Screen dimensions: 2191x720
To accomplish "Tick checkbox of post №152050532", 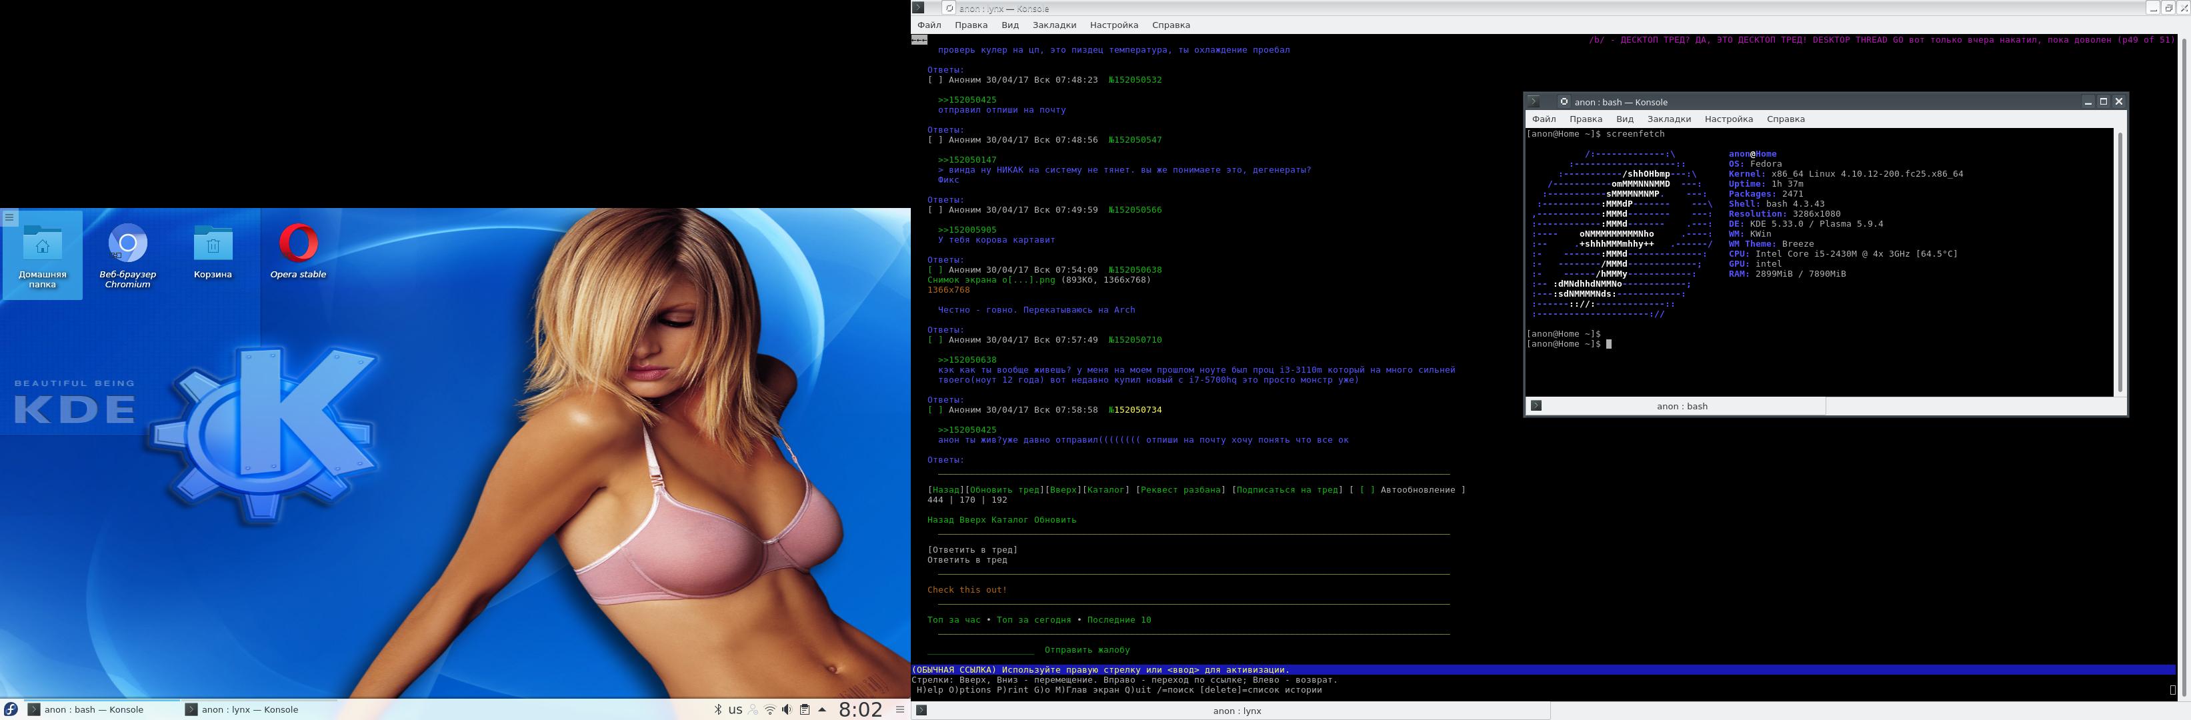I will 935,80.
